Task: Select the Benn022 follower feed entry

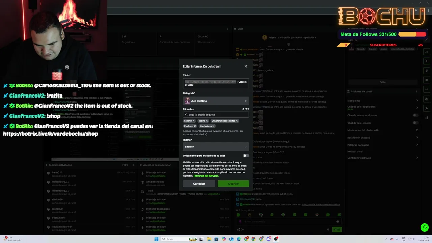Action: 91,174
